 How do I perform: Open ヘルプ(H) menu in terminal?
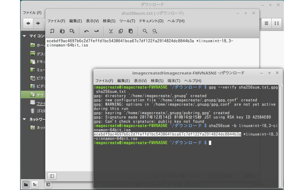(x=193, y=81)
